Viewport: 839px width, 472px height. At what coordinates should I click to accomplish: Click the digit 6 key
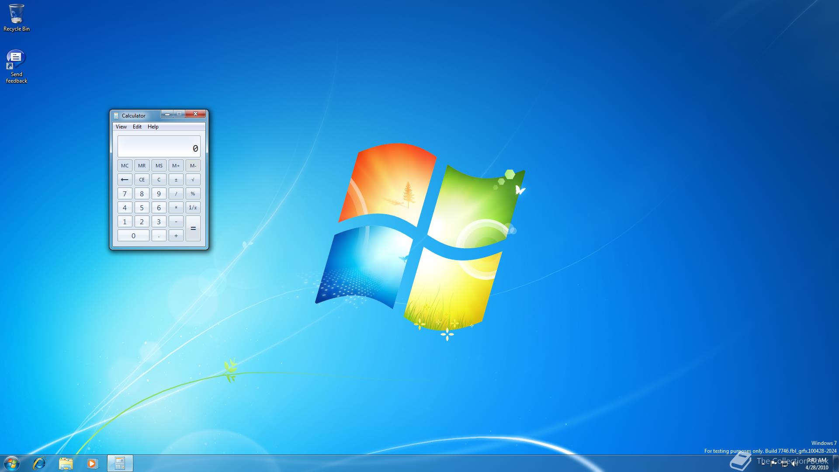tap(159, 208)
